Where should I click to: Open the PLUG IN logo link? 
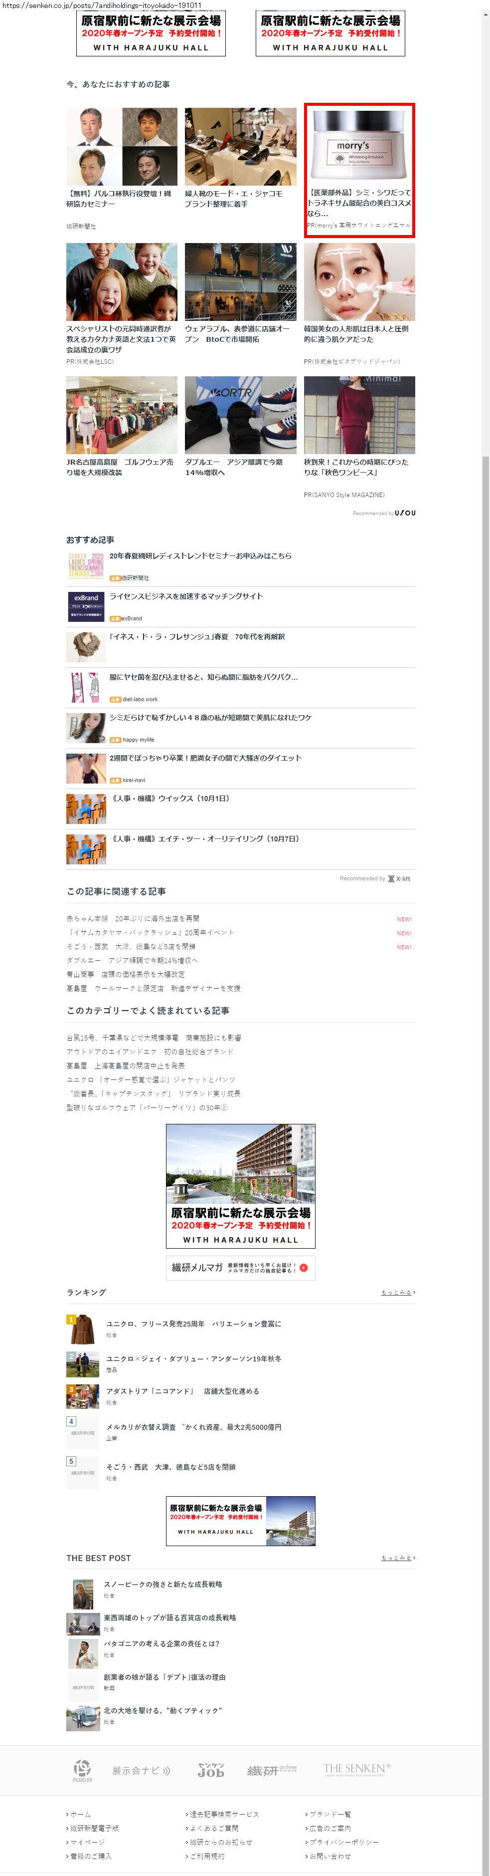[82, 1770]
